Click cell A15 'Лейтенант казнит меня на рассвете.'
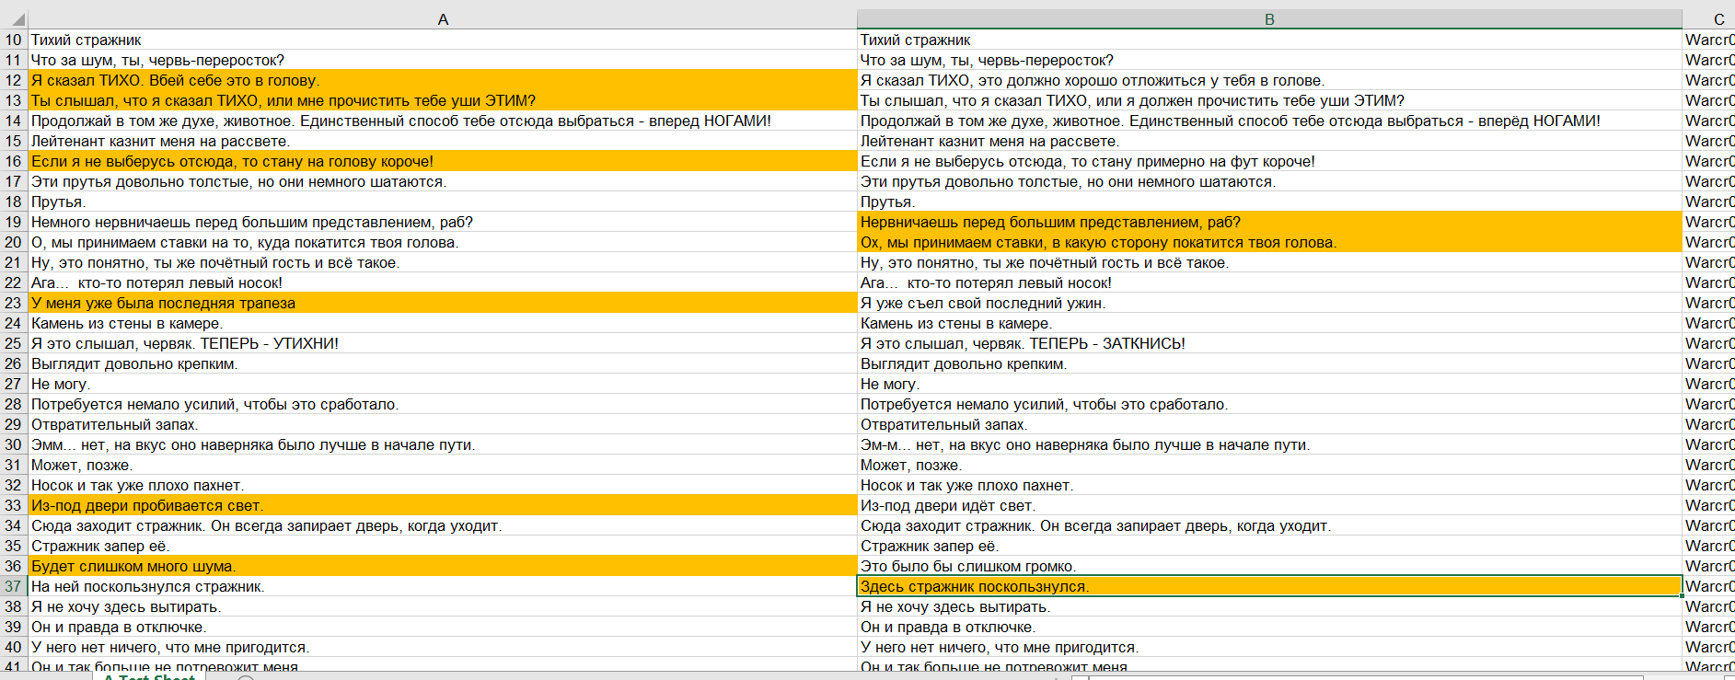 443,141
